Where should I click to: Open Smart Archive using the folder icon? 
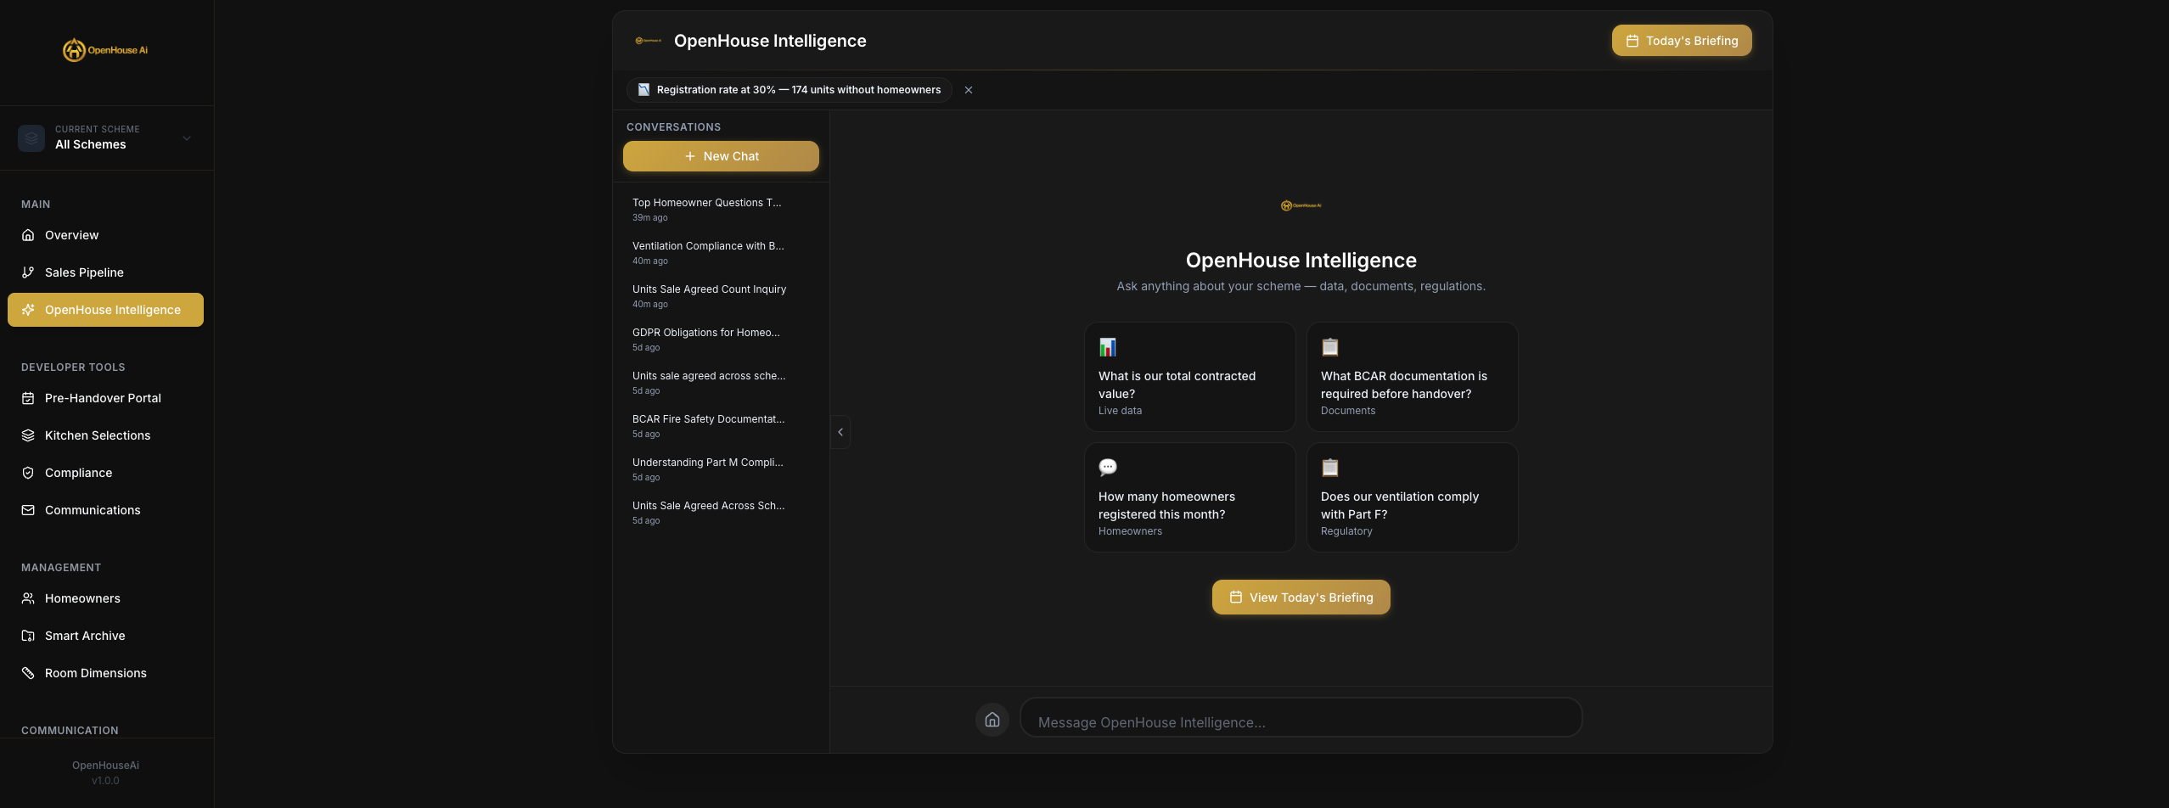(28, 635)
